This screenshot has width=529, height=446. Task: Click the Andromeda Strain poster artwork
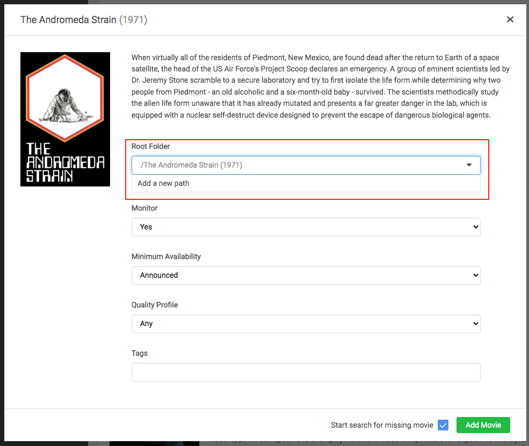tap(65, 119)
